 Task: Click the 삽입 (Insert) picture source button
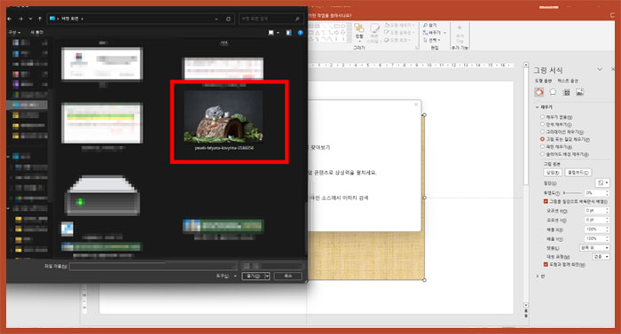point(553,173)
